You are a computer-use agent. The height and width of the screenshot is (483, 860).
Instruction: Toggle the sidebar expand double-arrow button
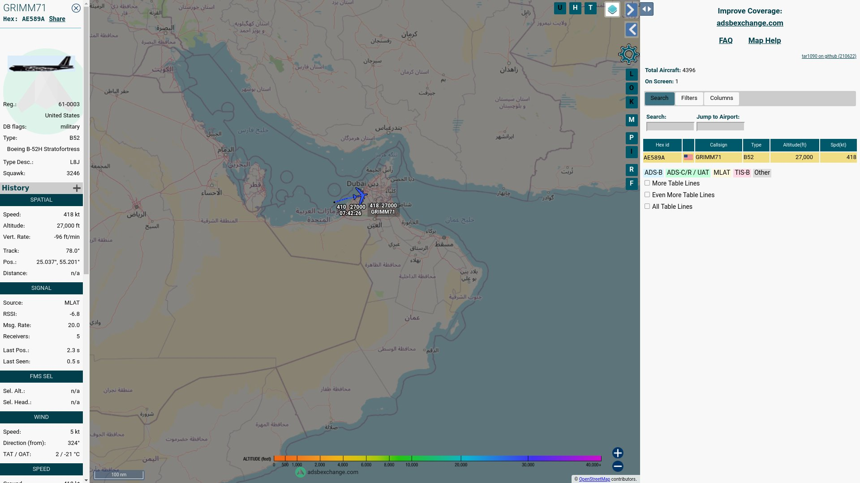[647, 9]
